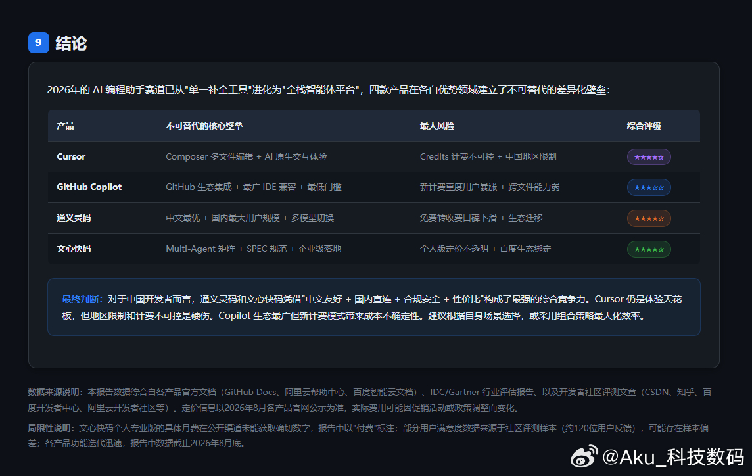Select the 文心快码 product name cell
The width and height of the screenshot is (752, 476).
tap(74, 249)
